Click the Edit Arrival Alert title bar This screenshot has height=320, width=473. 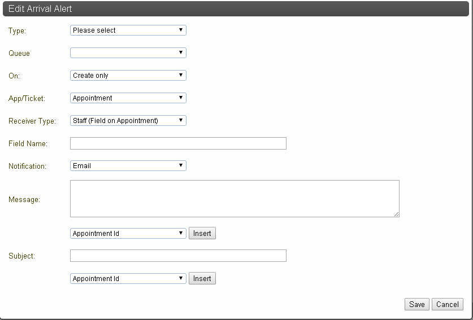tap(236, 8)
